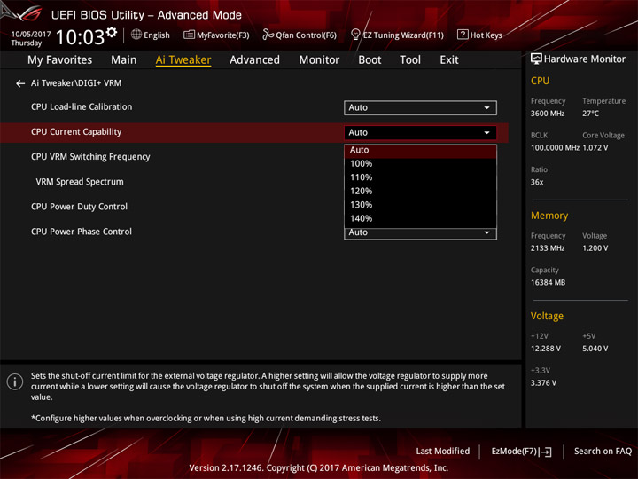638x479 pixels.
Task: Select 110% current capability option
Action: (x=420, y=177)
